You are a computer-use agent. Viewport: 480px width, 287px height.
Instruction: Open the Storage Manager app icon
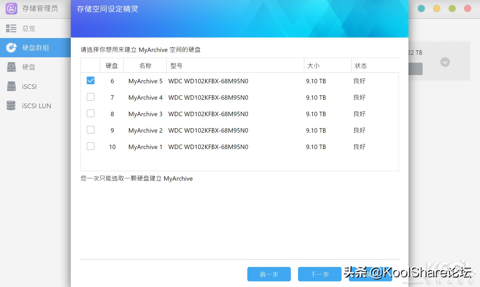[x=11, y=8]
